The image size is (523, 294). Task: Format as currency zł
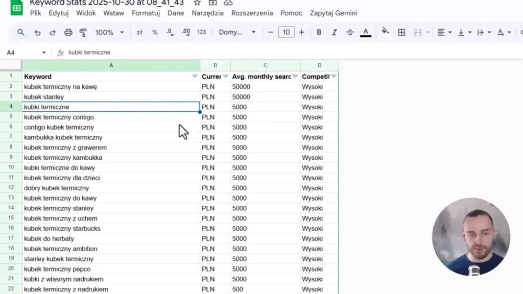[139, 32]
